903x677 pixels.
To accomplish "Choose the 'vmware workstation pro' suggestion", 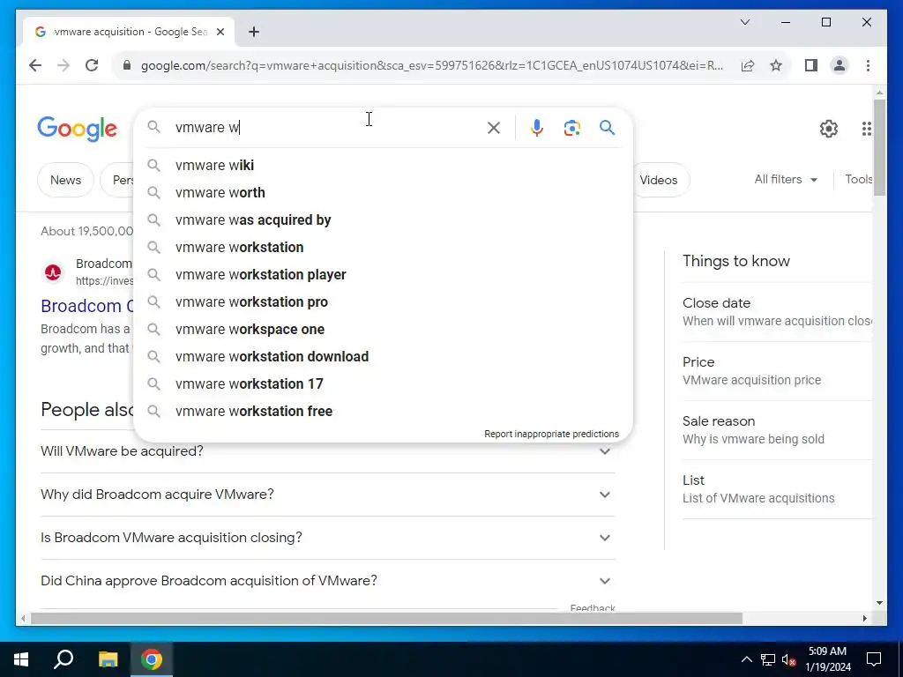I will pyautogui.click(x=383, y=301).
